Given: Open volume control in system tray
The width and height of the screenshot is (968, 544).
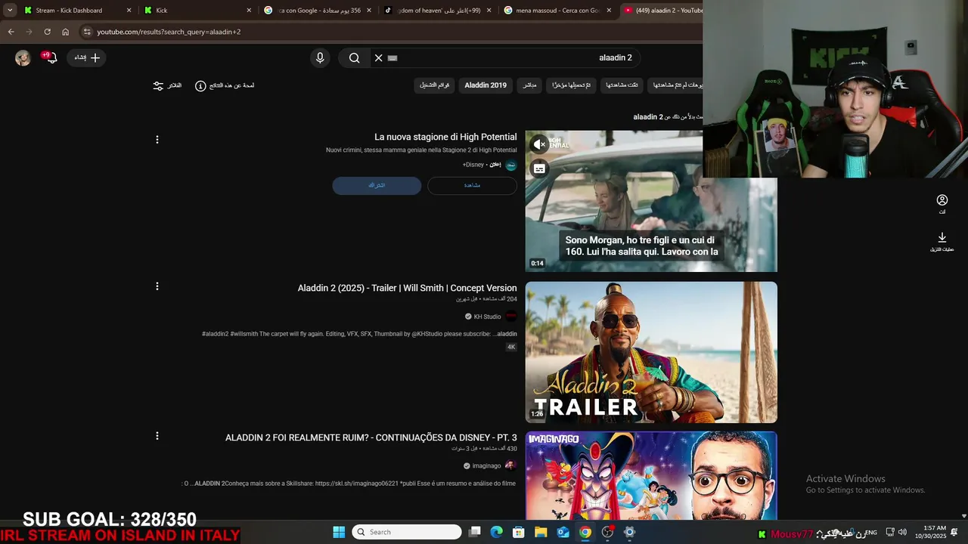Looking at the screenshot, I should pyautogui.click(x=902, y=532).
